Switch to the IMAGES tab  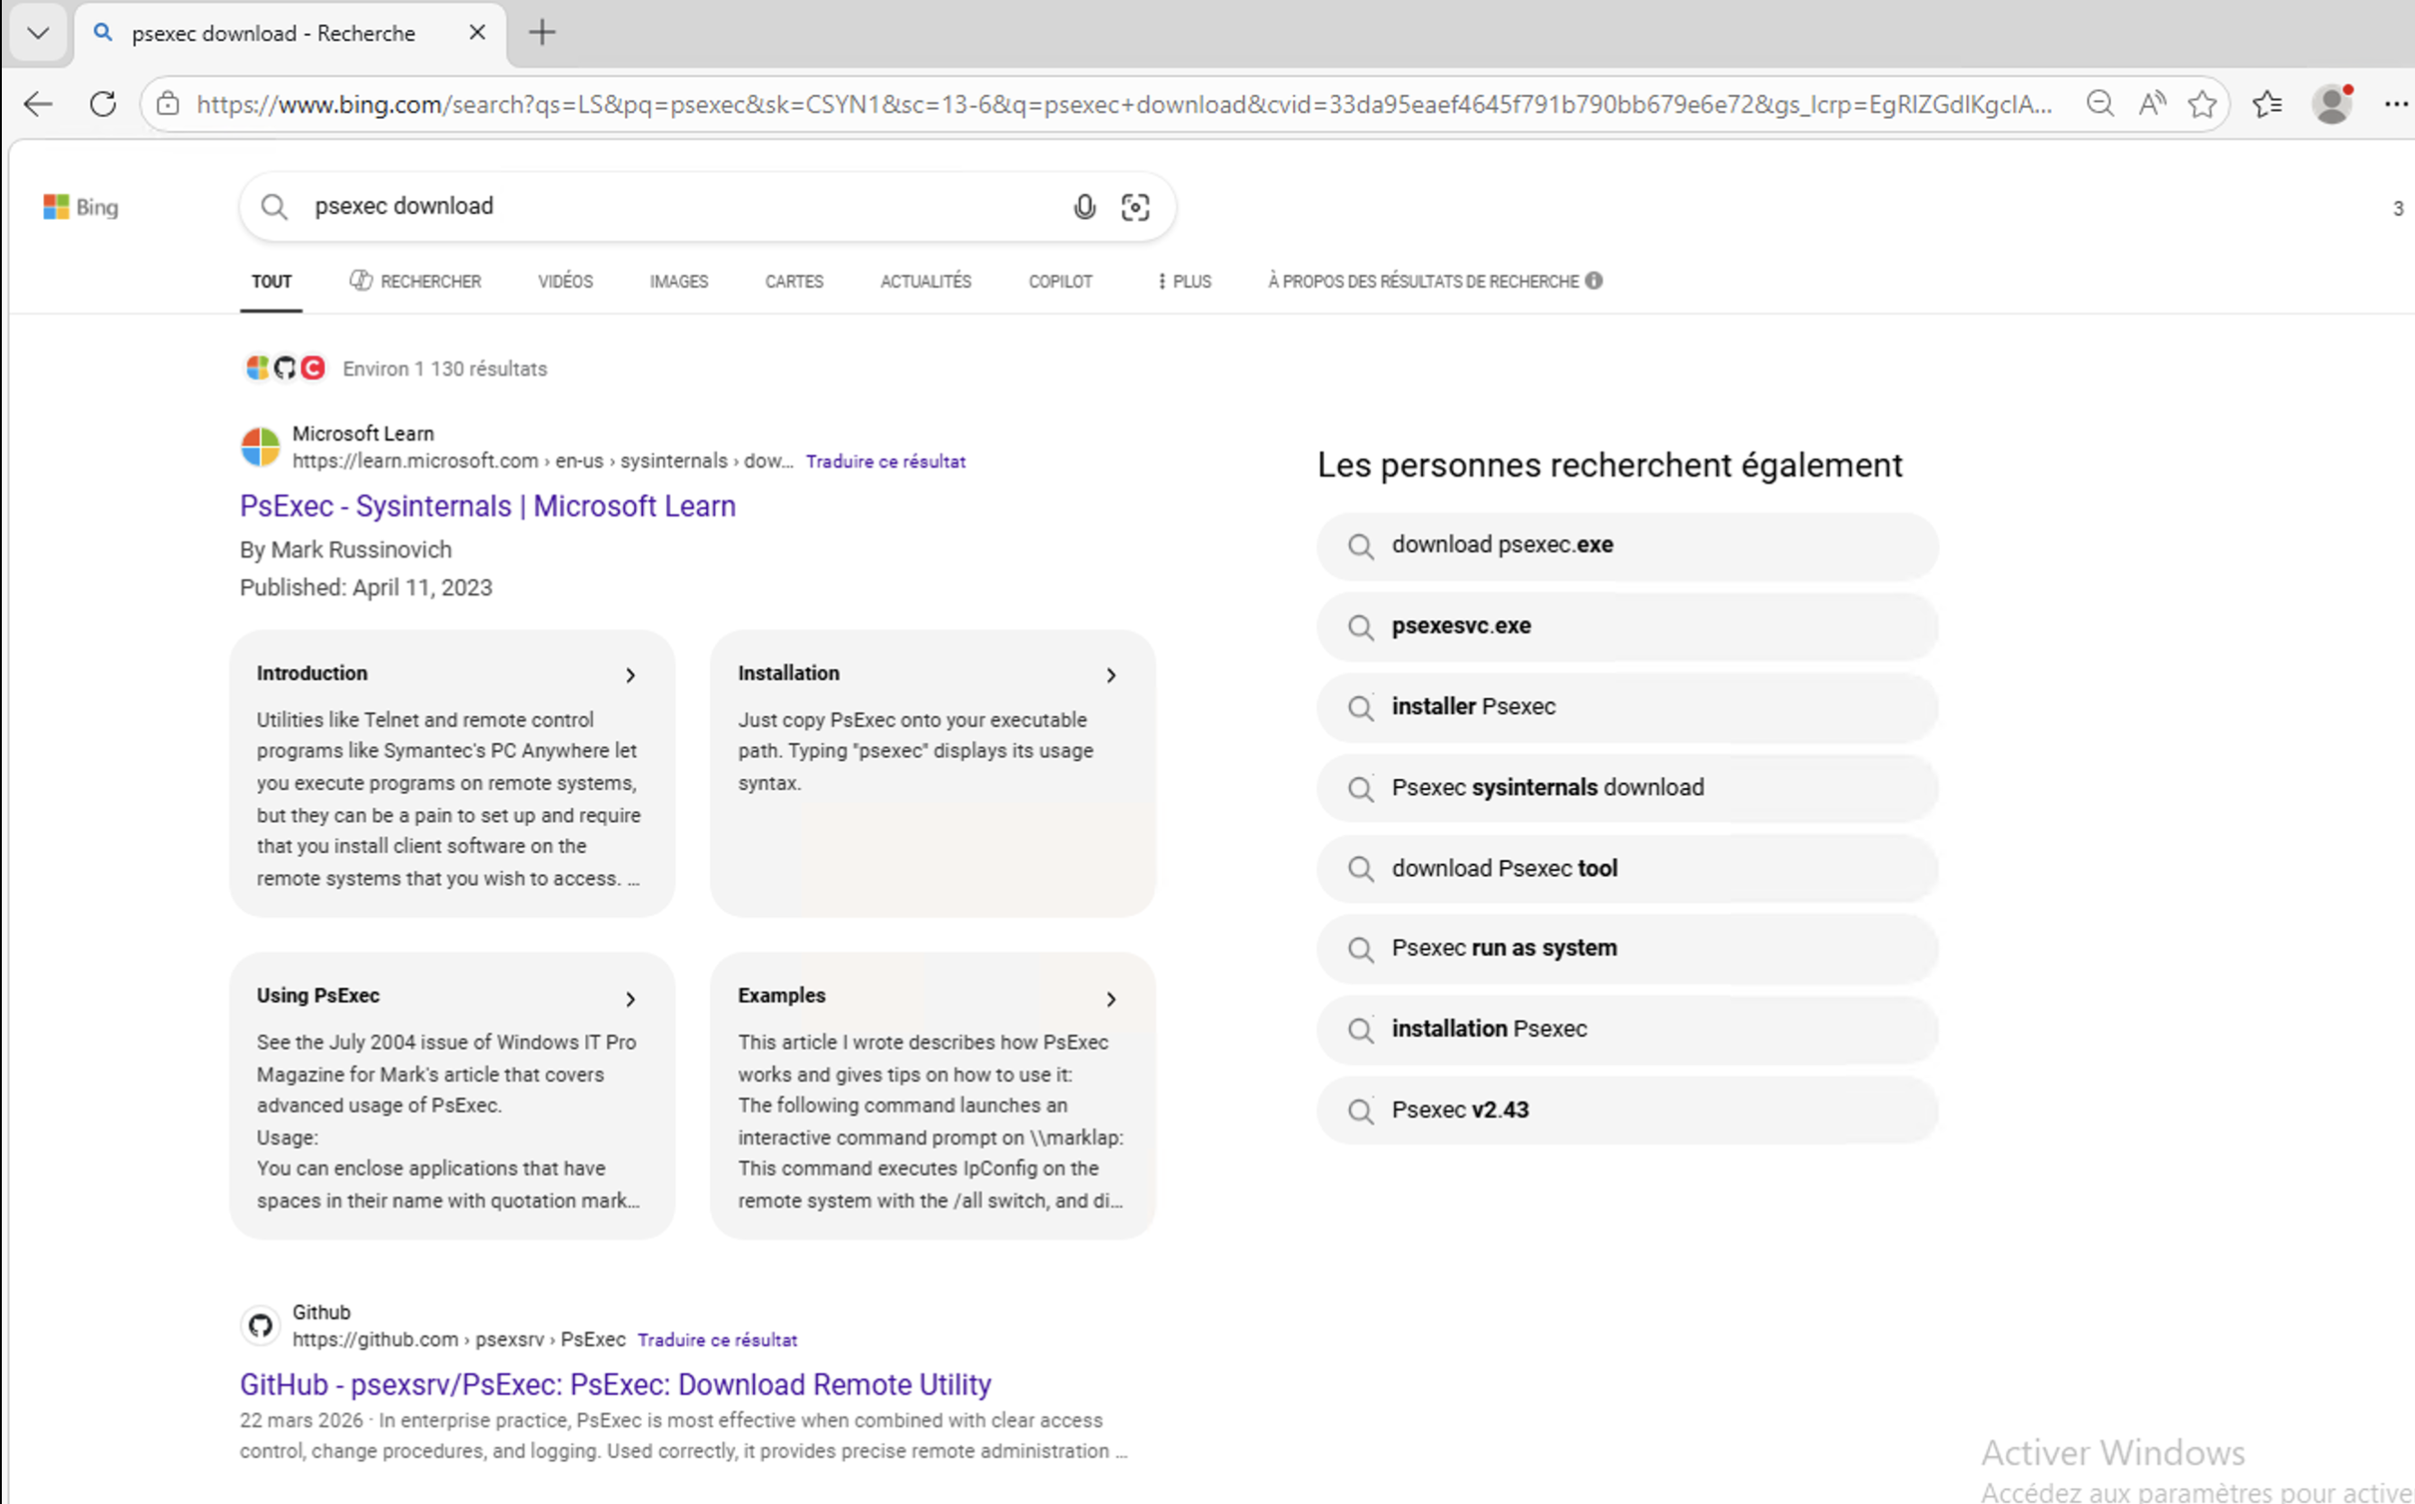click(679, 281)
